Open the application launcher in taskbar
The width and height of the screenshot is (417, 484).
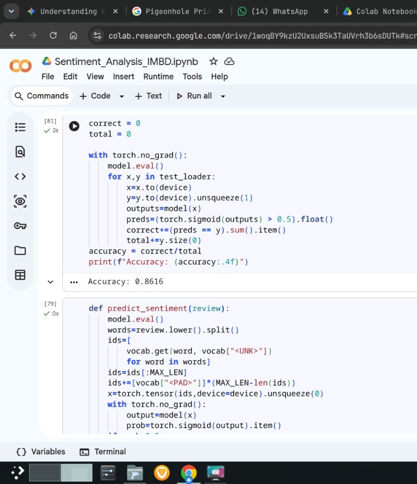pos(18,472)
